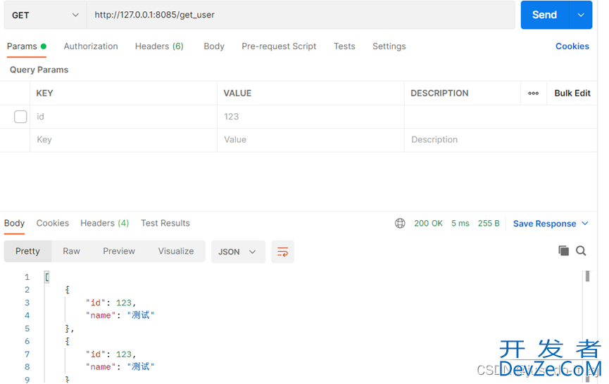This screenshot has height=384, width=609.
Task: Open the Pre-request Script tab
Action: tap(279, 46)
